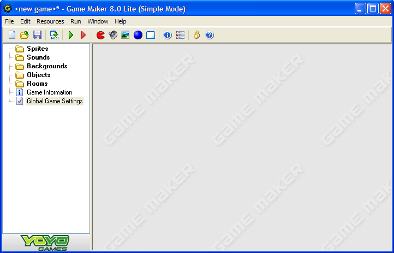Click the YoYo Games logo
Screen dimensions: 394x253
tap(45, 243)
